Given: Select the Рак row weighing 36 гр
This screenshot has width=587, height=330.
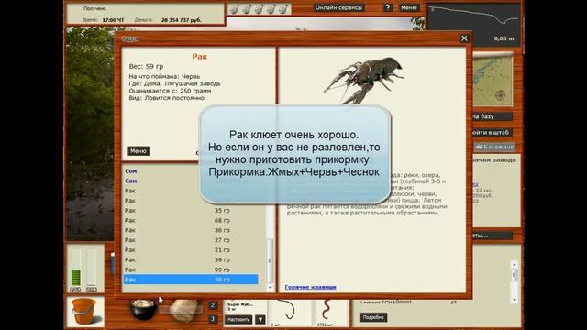Looking at the screenshot, I should [x=191, y=230].
